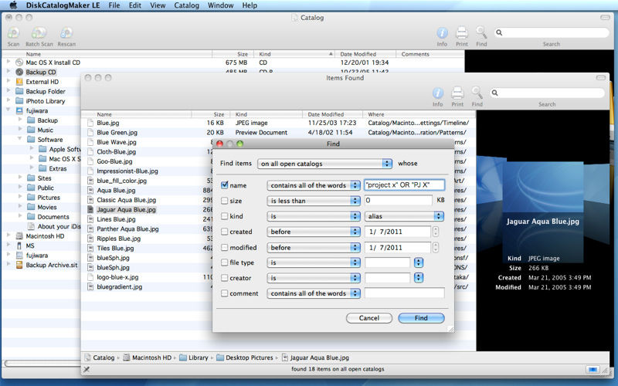Image resolution: width=618 pixels, height=386 pixels.
Task: Open the View menu
Action: click(158, 5)
